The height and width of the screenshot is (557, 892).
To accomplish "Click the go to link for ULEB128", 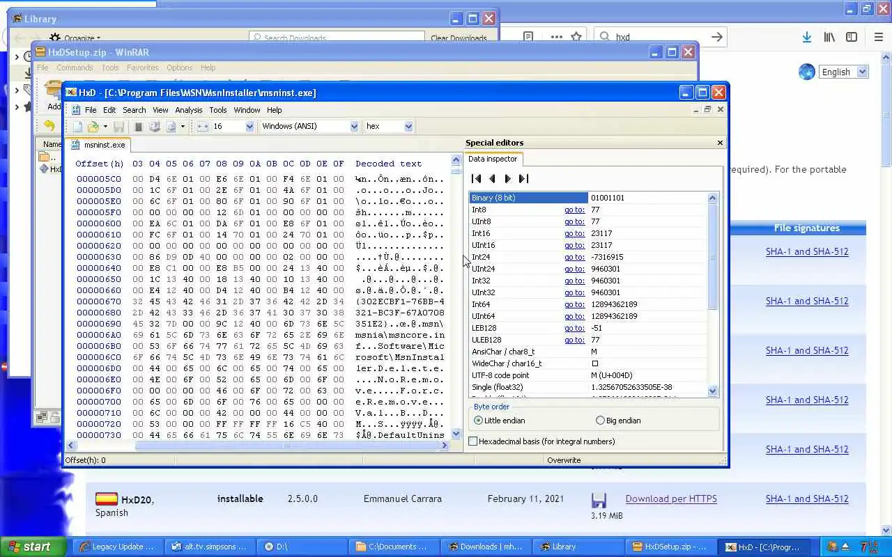I will (574, 340).
